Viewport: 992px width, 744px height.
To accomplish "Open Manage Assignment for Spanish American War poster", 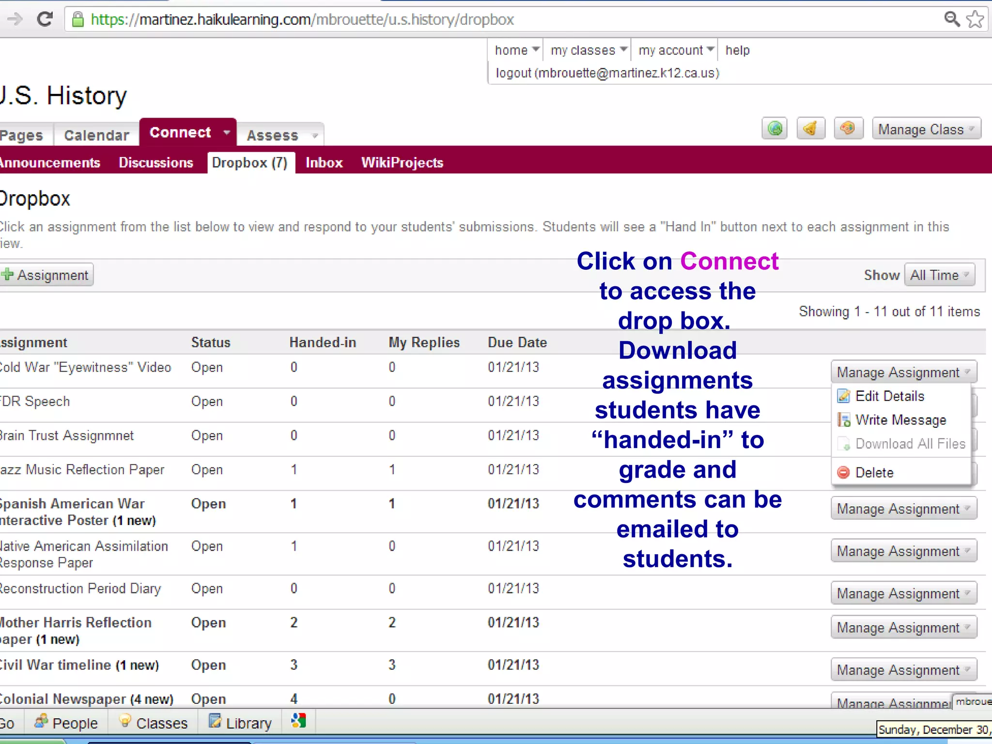I will tap(903, 509).
